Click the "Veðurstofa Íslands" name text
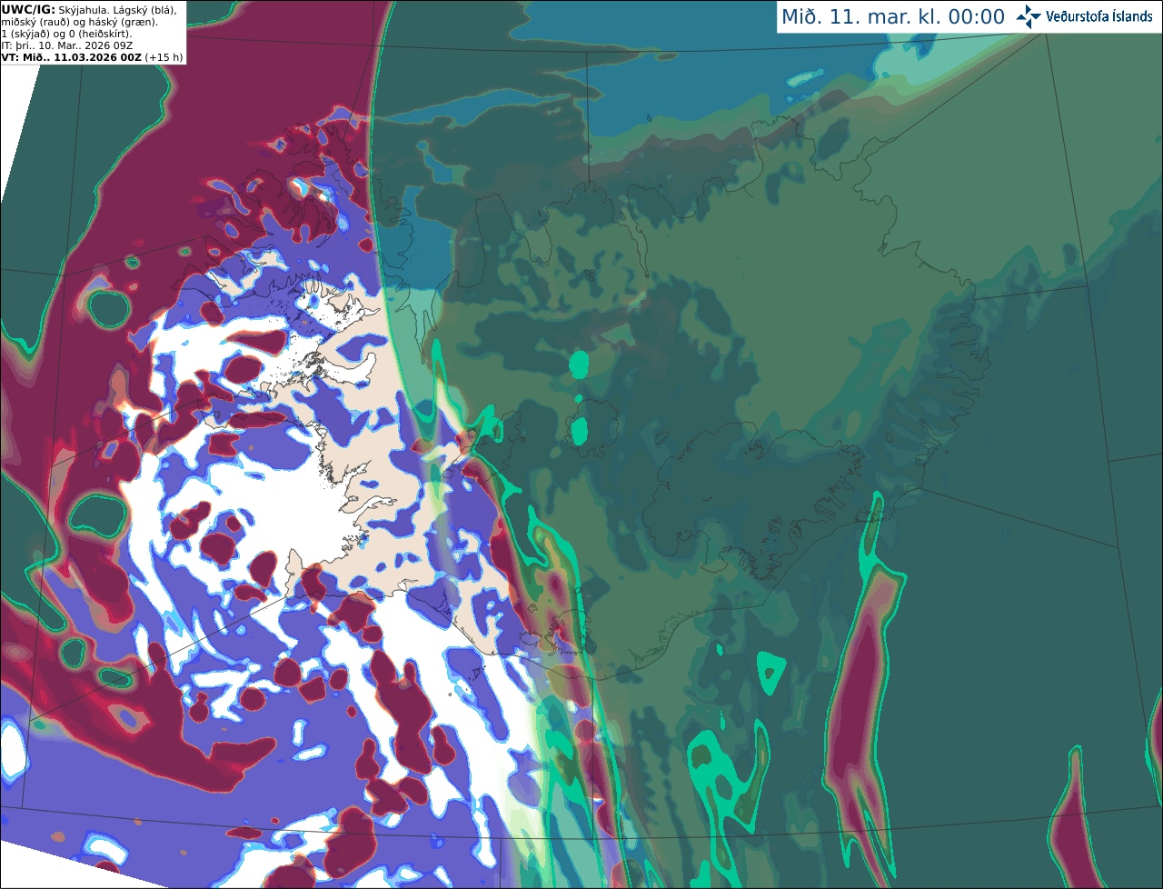Screen dimensions: 1163x889 click(x=1099, y=16)
